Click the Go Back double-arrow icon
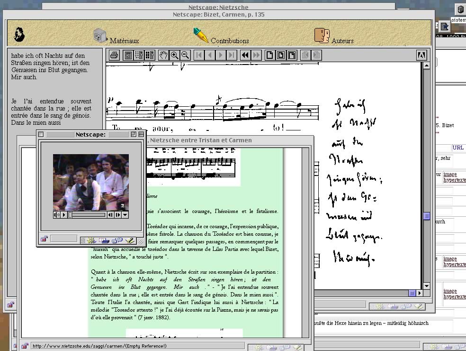 [x=245, y=55]
